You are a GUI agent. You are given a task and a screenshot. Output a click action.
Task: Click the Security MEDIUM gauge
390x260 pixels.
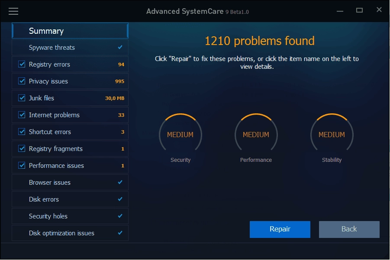tap(180, 132)
